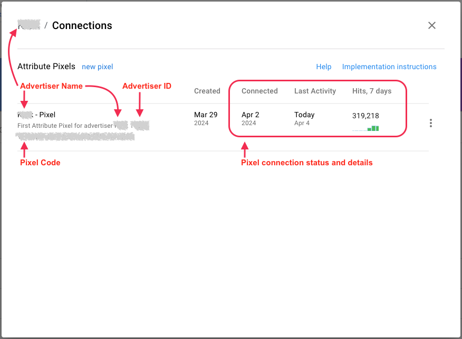
Task: Close the Connections dialog
Action: [431, 25]
